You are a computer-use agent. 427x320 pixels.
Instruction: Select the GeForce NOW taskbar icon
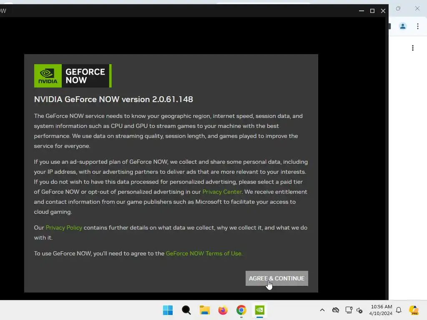tap(259, 310)
